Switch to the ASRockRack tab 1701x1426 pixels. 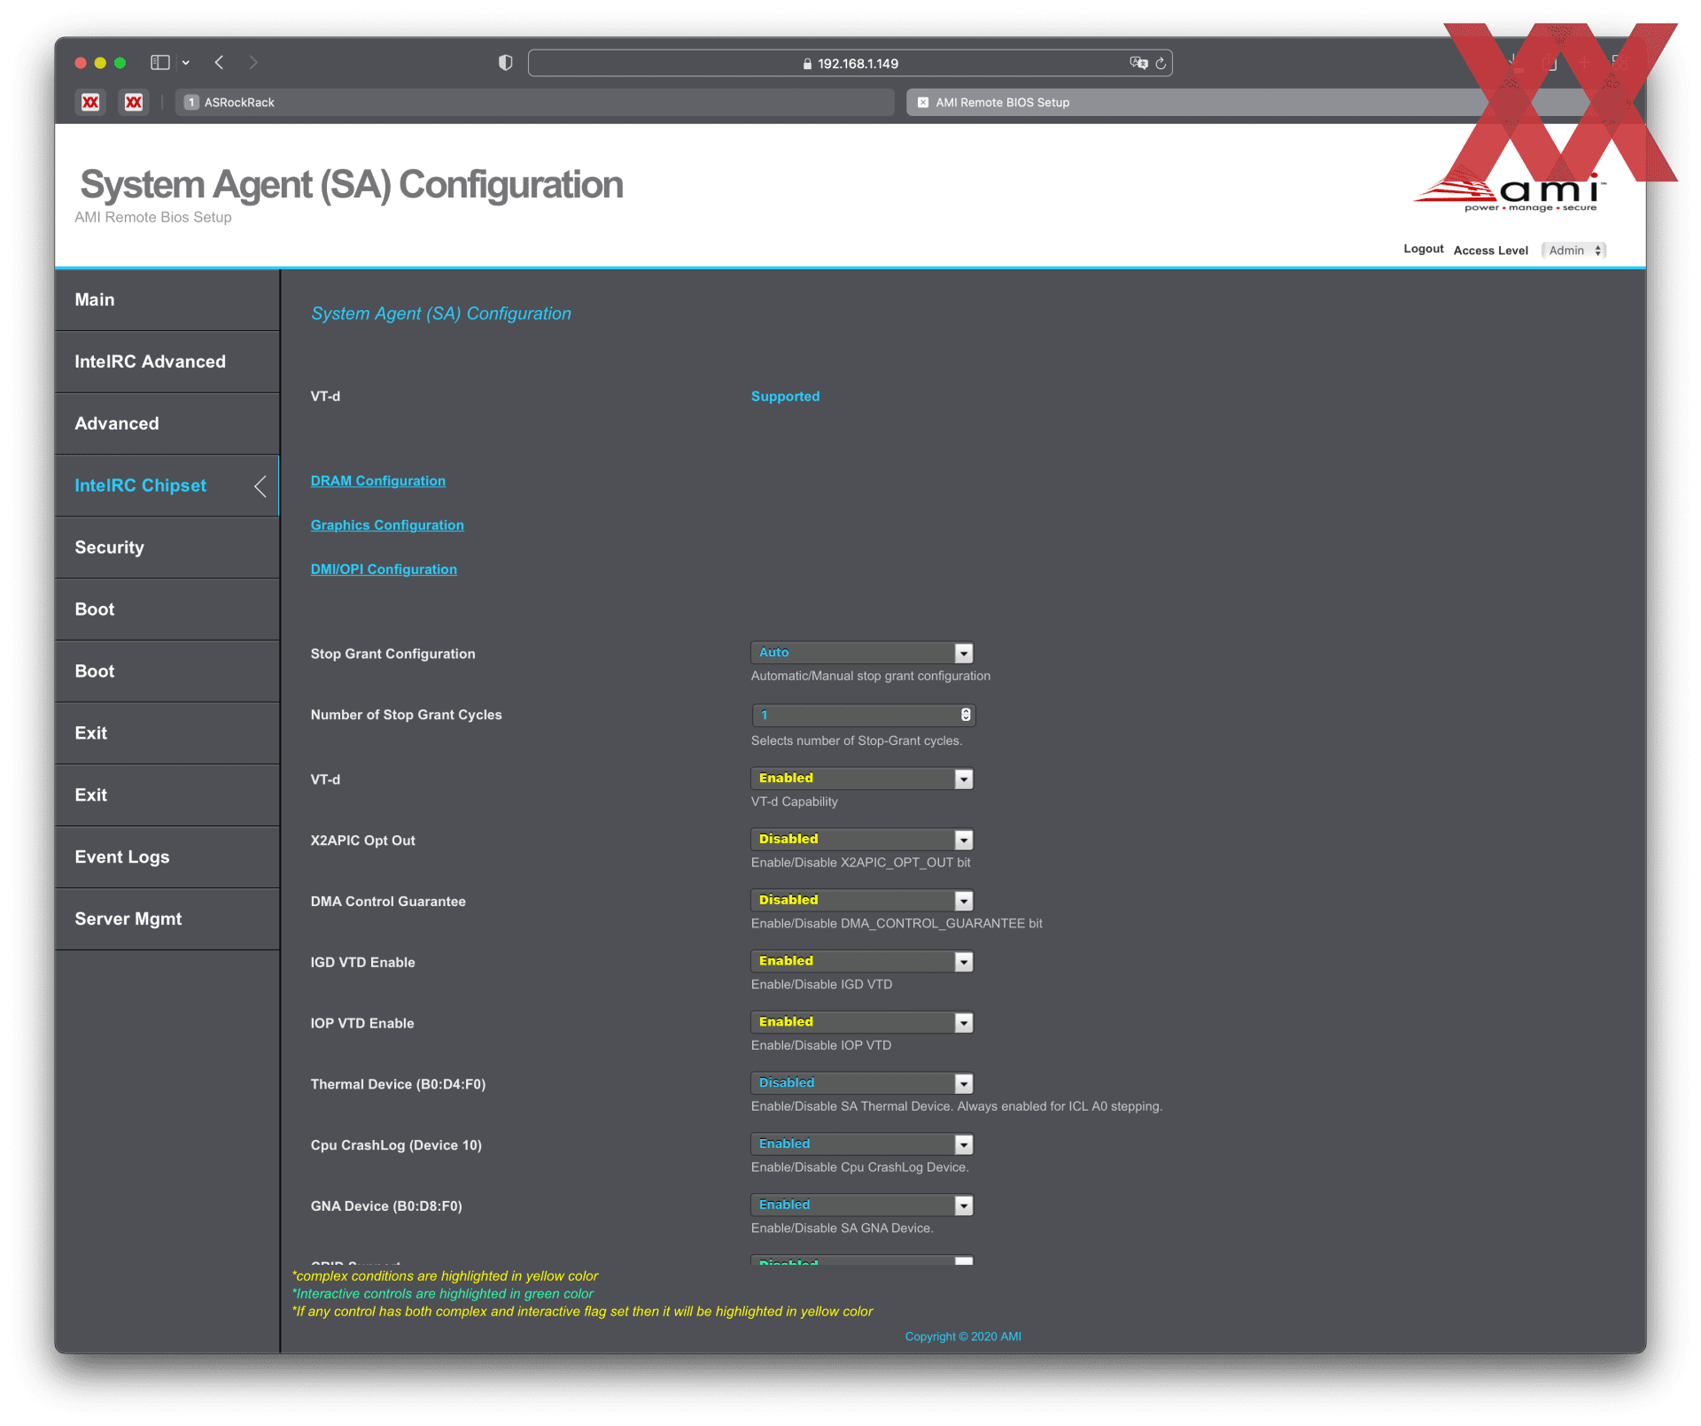[x=534, y=103]
